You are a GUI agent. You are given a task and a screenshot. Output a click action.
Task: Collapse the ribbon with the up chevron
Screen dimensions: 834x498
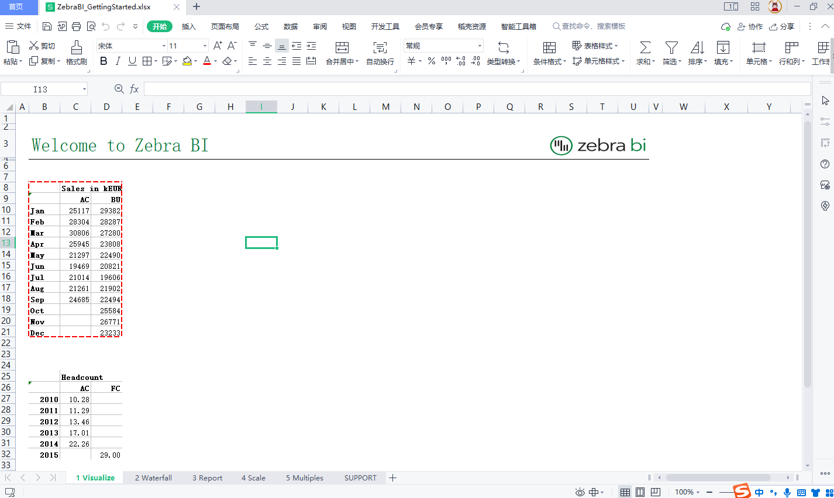point(825,26)
